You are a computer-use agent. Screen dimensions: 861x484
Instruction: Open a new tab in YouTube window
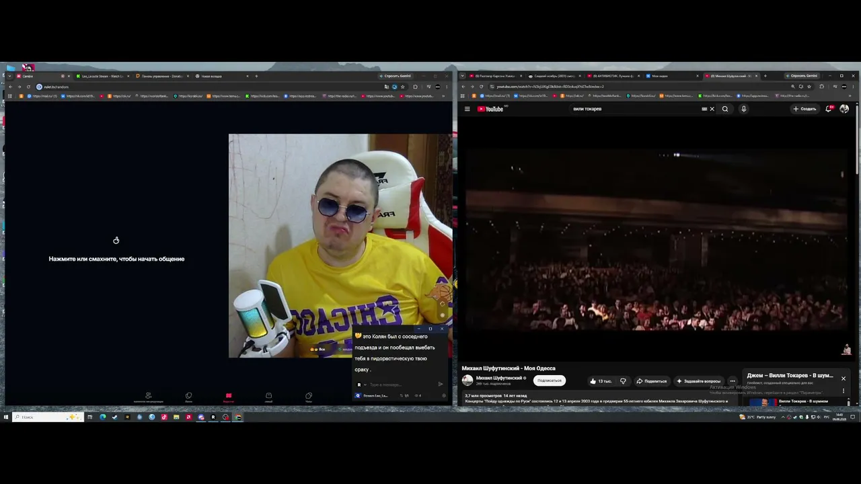click(x=765, y=76)
